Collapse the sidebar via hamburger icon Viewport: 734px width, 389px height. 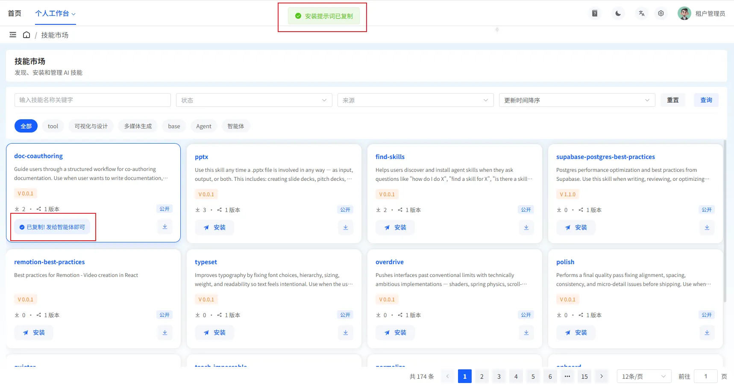click(x=13, y=35)
